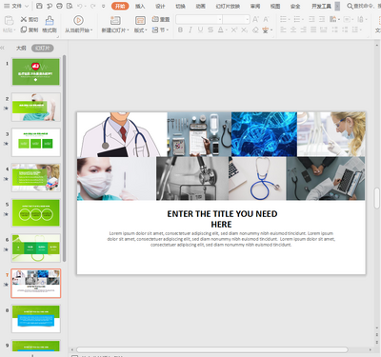
Task: Click the Lorem ipsum body text
Action: (221, 239)
